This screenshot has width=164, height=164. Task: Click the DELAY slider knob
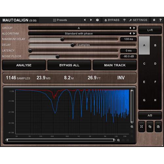(72, 45)
